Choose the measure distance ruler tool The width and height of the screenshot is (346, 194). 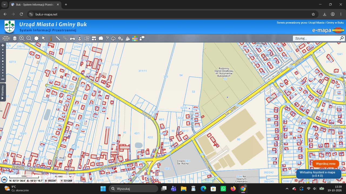click(x=58, y=38)
